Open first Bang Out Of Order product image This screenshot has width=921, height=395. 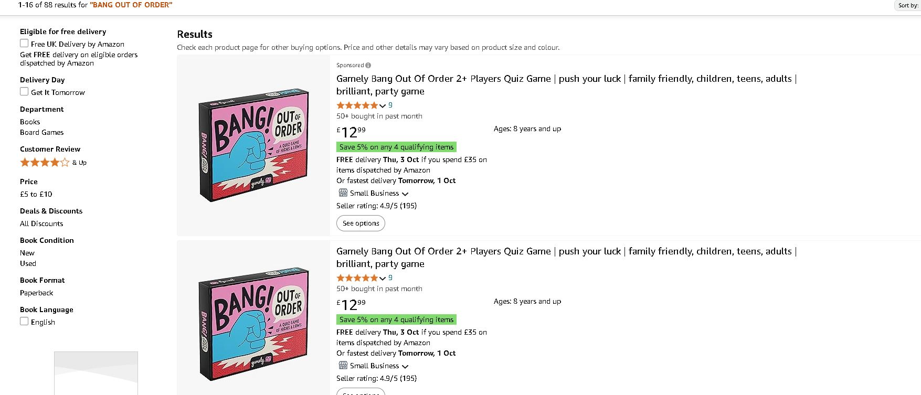(253, 145)
